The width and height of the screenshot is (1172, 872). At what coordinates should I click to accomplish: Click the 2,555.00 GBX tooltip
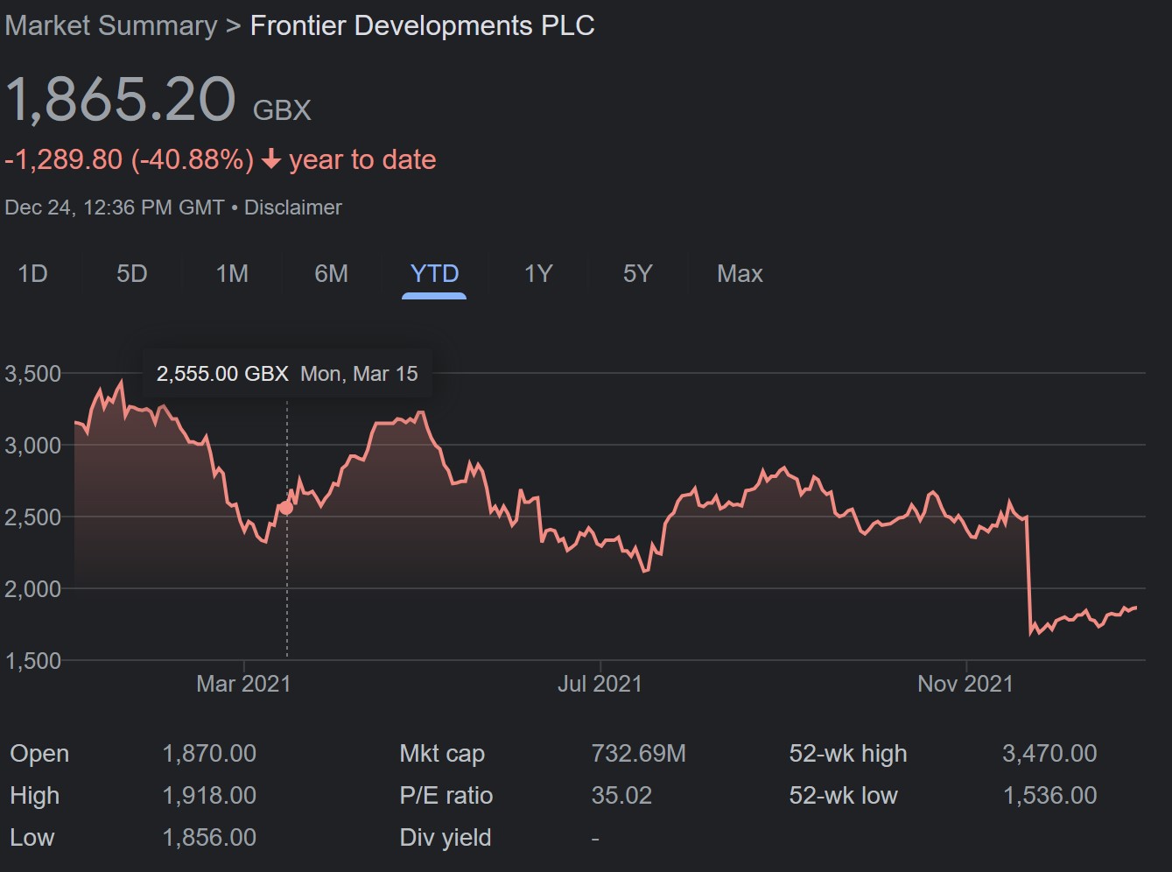[x=287, y=374]
